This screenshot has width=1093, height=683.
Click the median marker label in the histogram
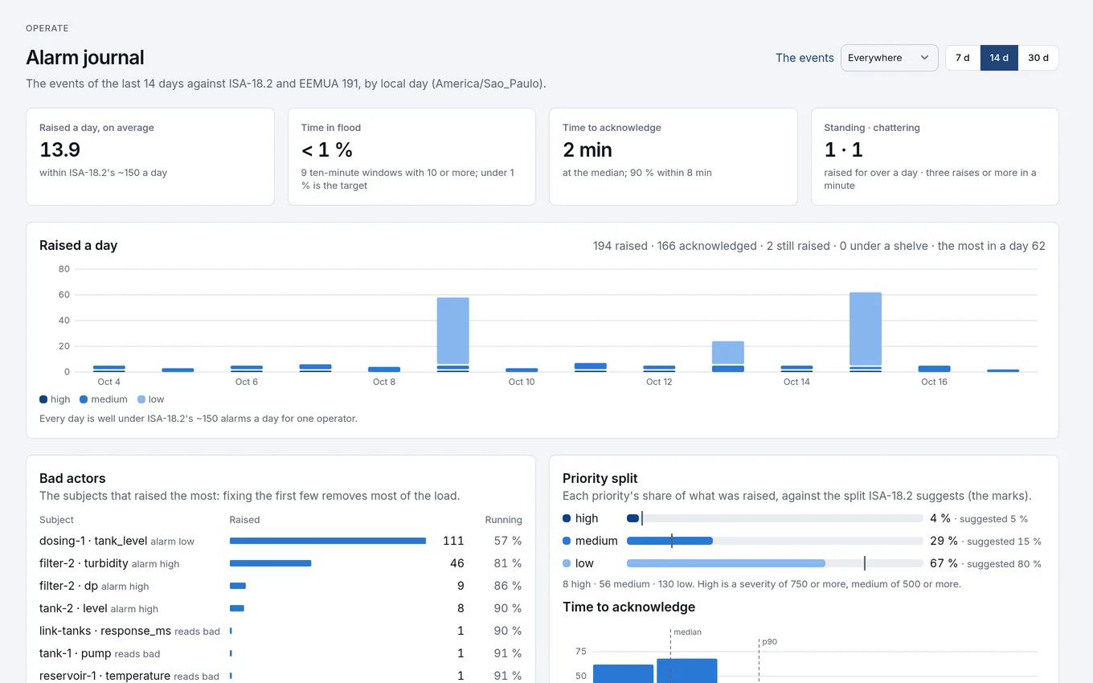(687, 632)
